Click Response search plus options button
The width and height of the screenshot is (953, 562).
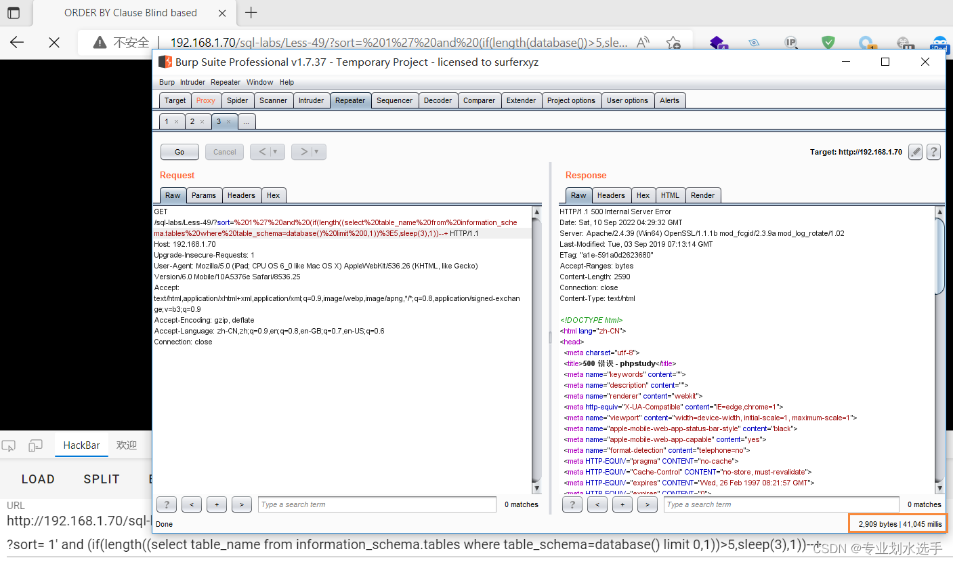[622, 504]
